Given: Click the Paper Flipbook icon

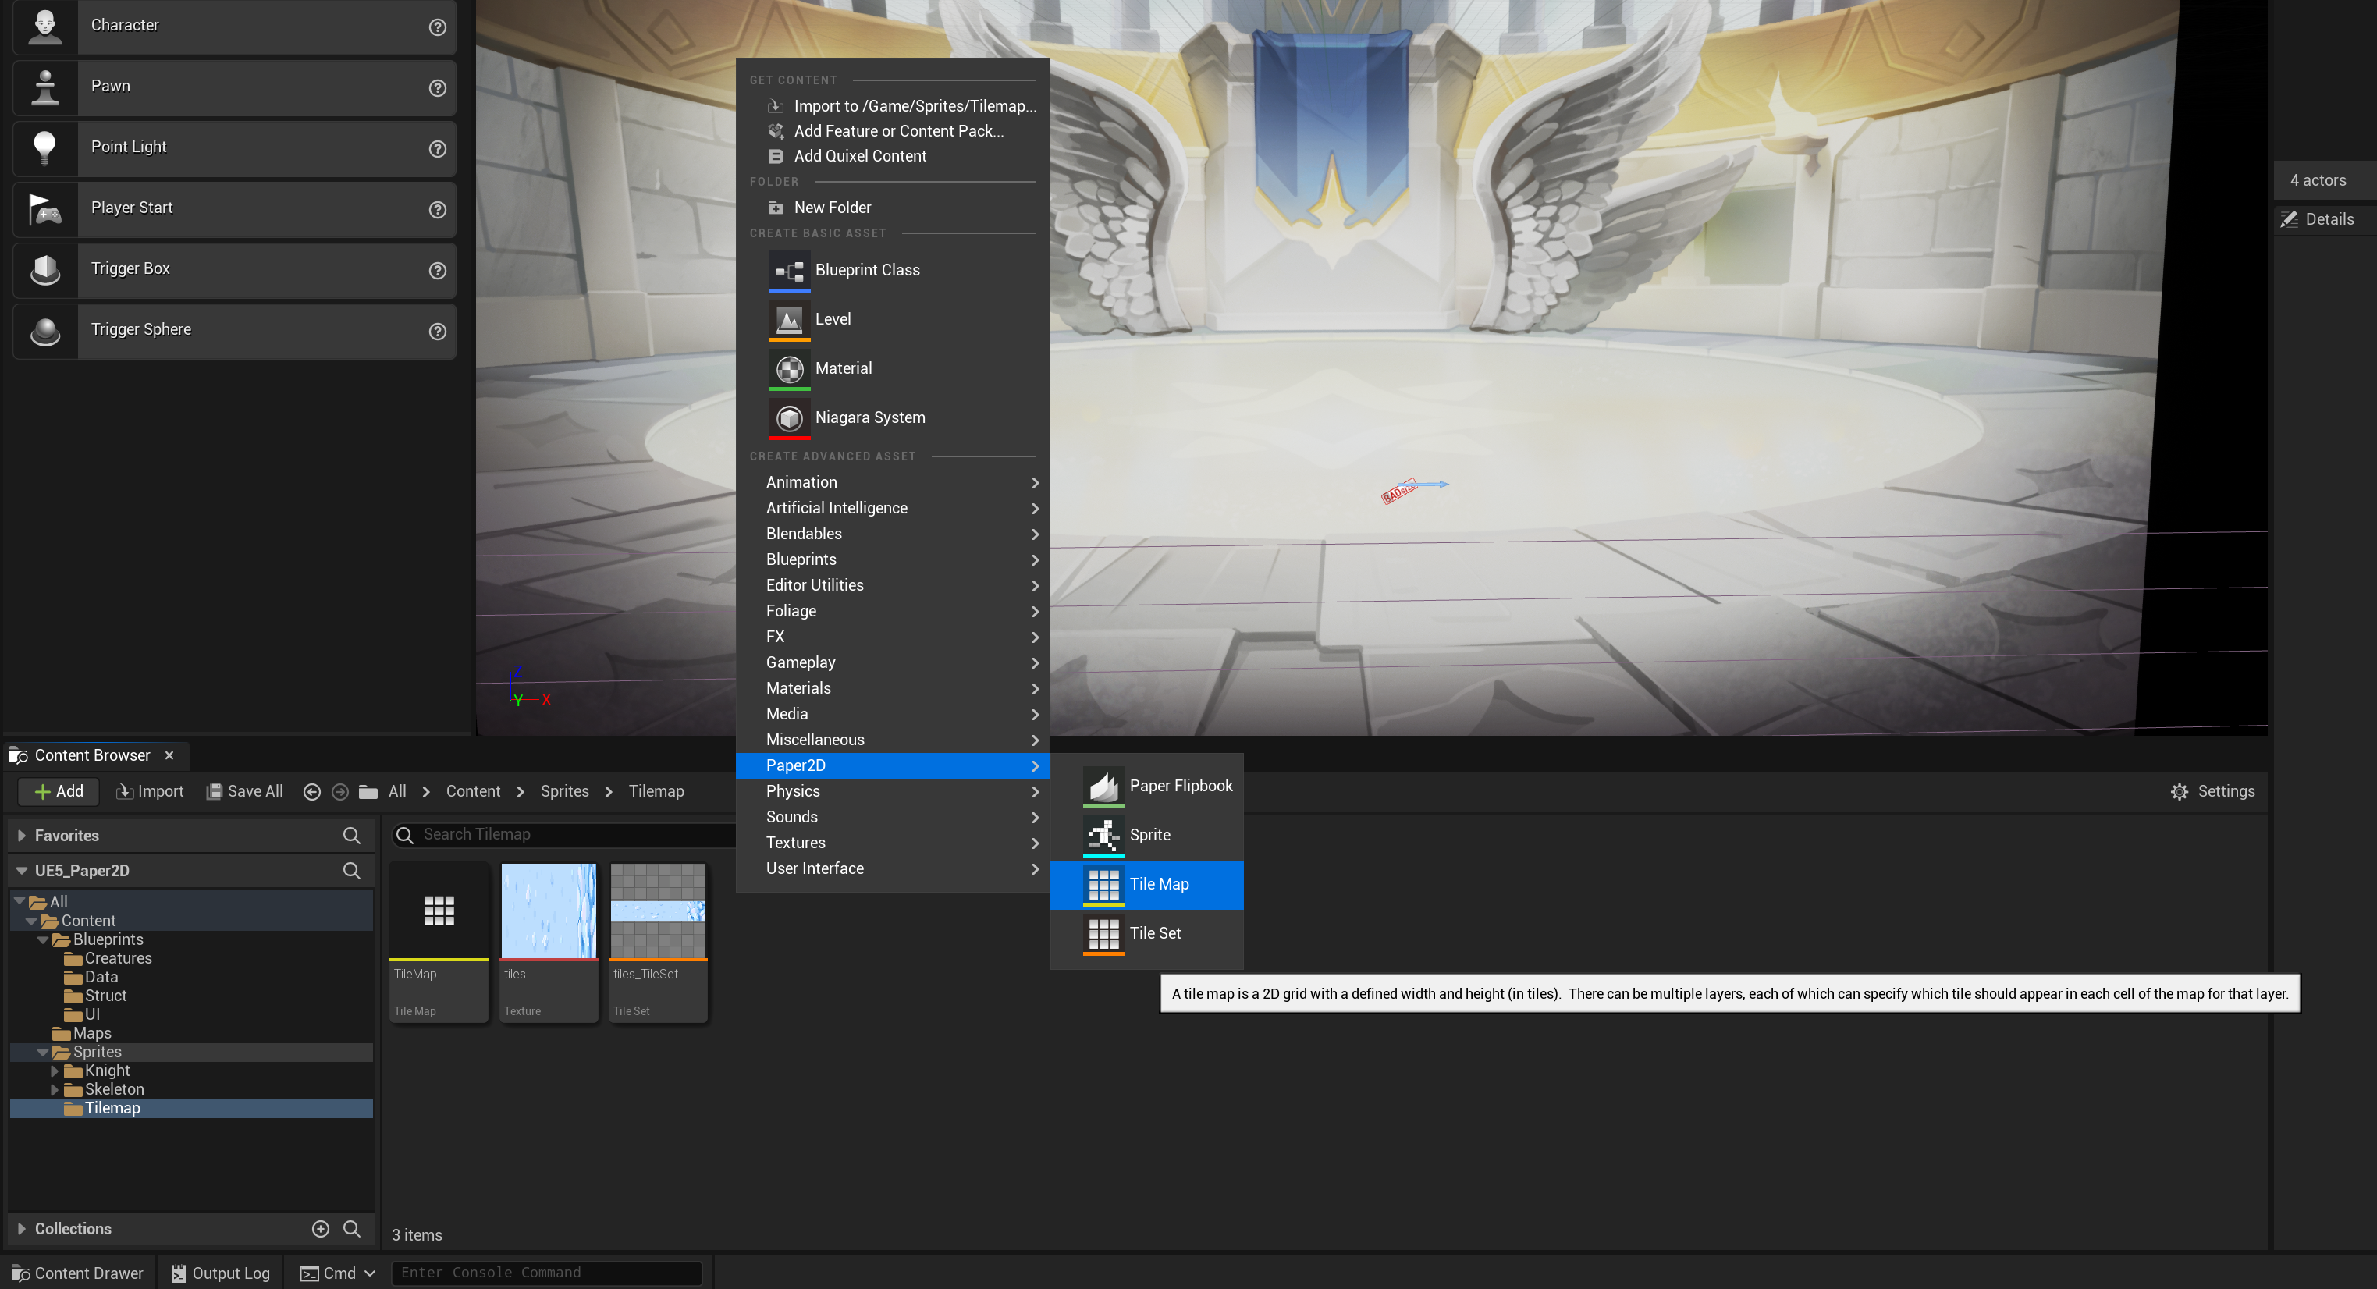Looking at the screenshot, I should tap(1103, 787).
